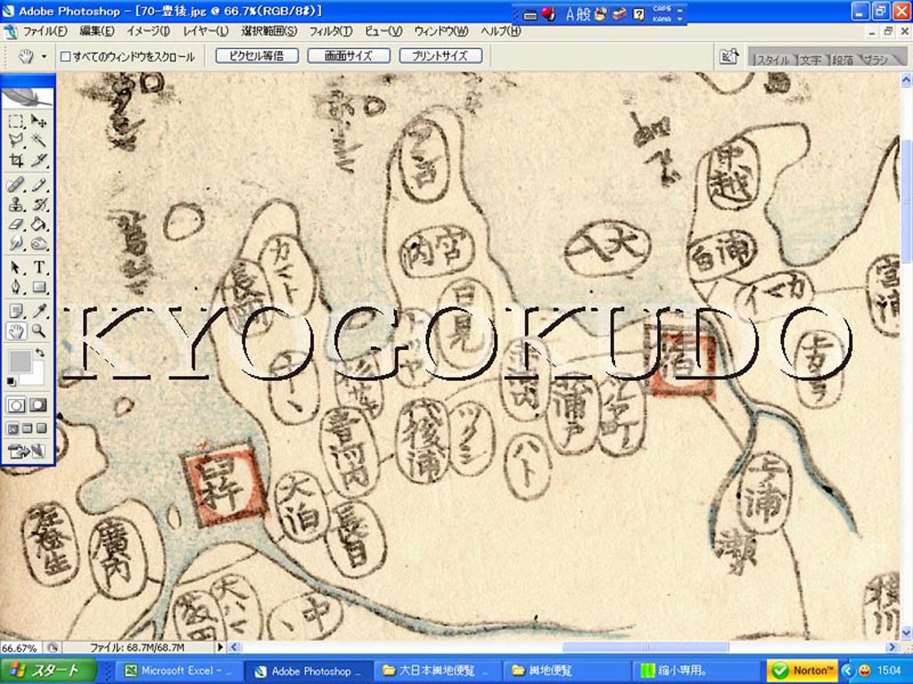
Task: Select the Sponge/Dodge tool
Action: 38,243
